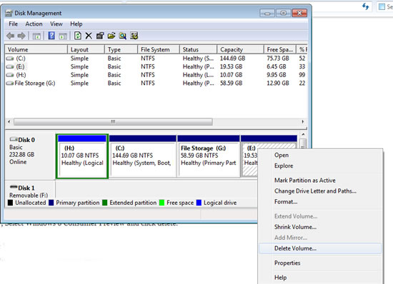This screenshot has width=393, height=284.
Task: Open the View menu
Action: [56, 24]
